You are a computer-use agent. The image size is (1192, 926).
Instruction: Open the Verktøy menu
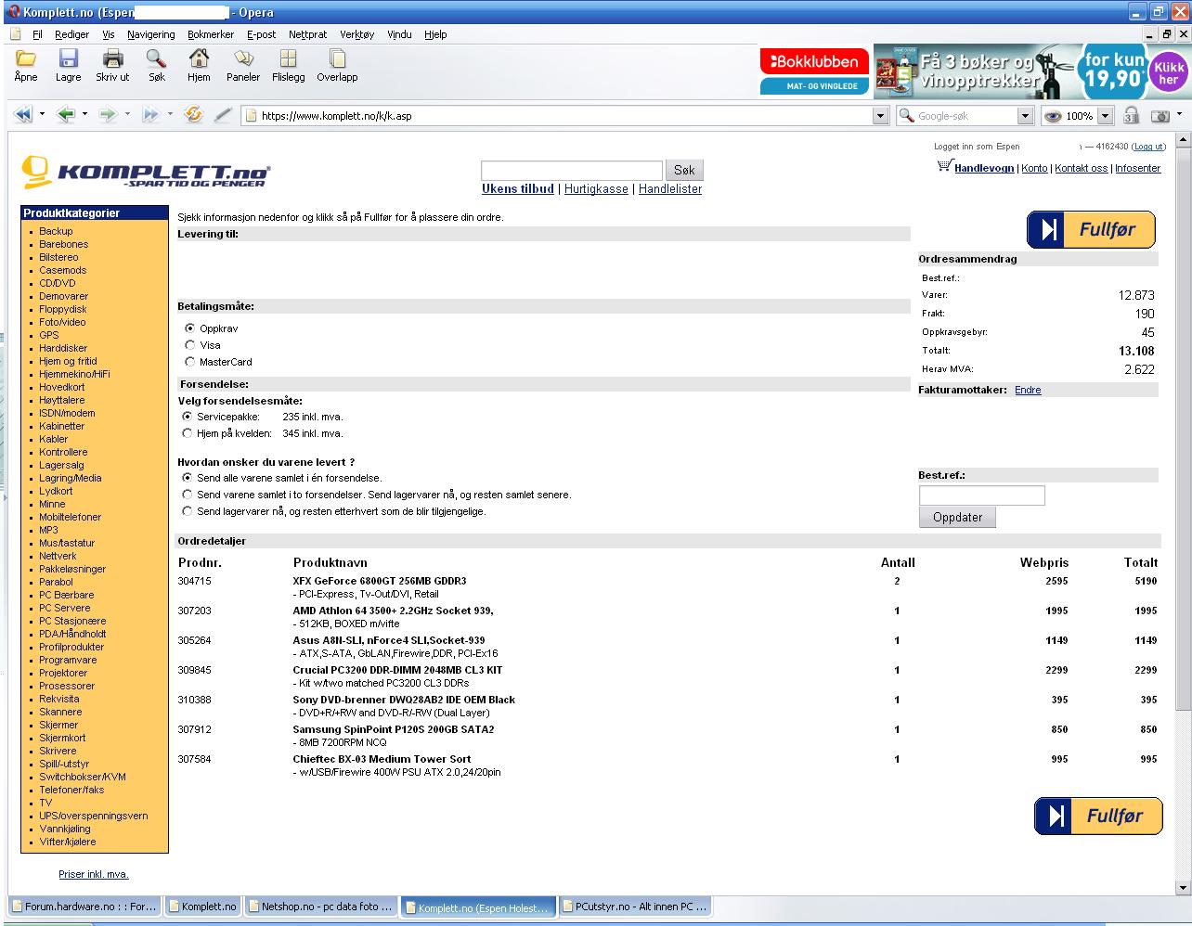[x=357, y=34]
